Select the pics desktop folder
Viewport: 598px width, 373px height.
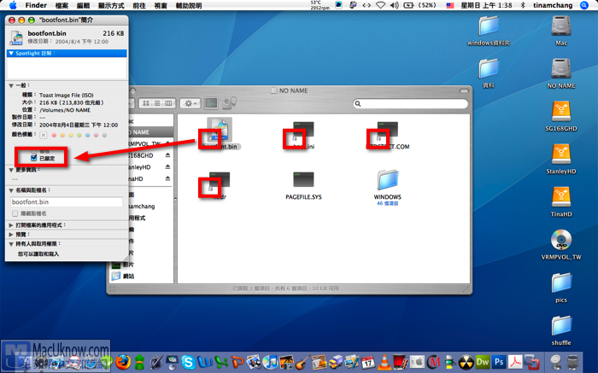(561, 283)
